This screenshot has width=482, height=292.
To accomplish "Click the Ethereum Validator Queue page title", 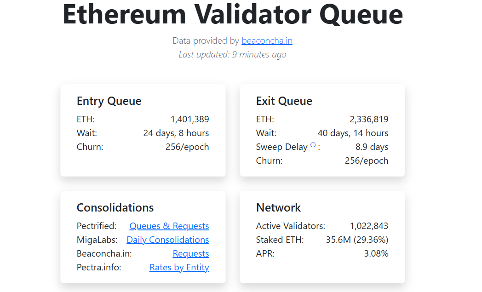I will coord(233,14).
